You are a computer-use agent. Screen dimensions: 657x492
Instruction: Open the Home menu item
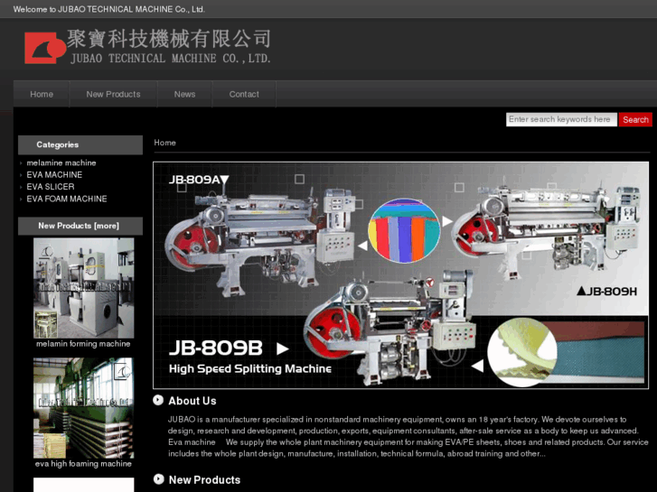42,94
